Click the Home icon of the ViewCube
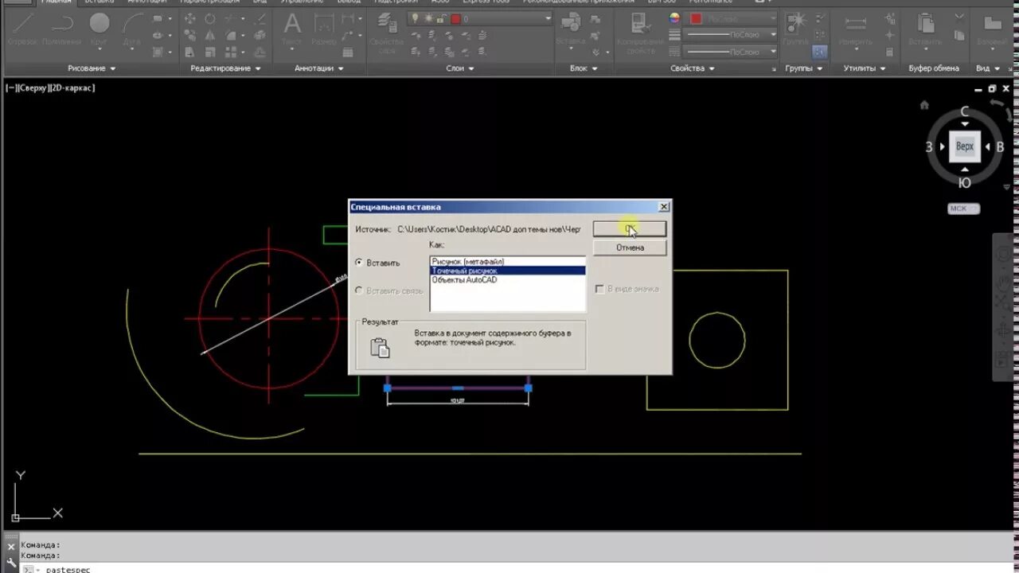Viewport: 1019px width, 573px height. (924, 105)
